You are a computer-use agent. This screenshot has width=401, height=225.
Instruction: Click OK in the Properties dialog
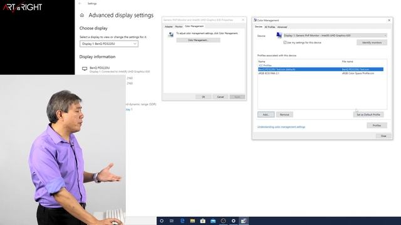point(203,97)
